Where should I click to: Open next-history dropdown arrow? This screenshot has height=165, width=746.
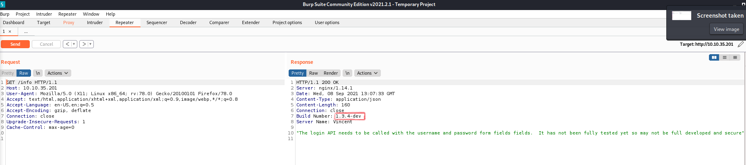[91, 44]
